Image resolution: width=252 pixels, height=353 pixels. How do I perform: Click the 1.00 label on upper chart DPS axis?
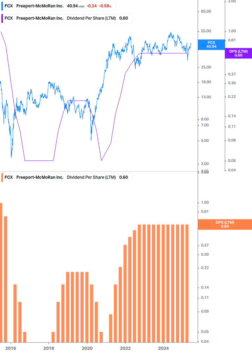[x=232, y=31]
